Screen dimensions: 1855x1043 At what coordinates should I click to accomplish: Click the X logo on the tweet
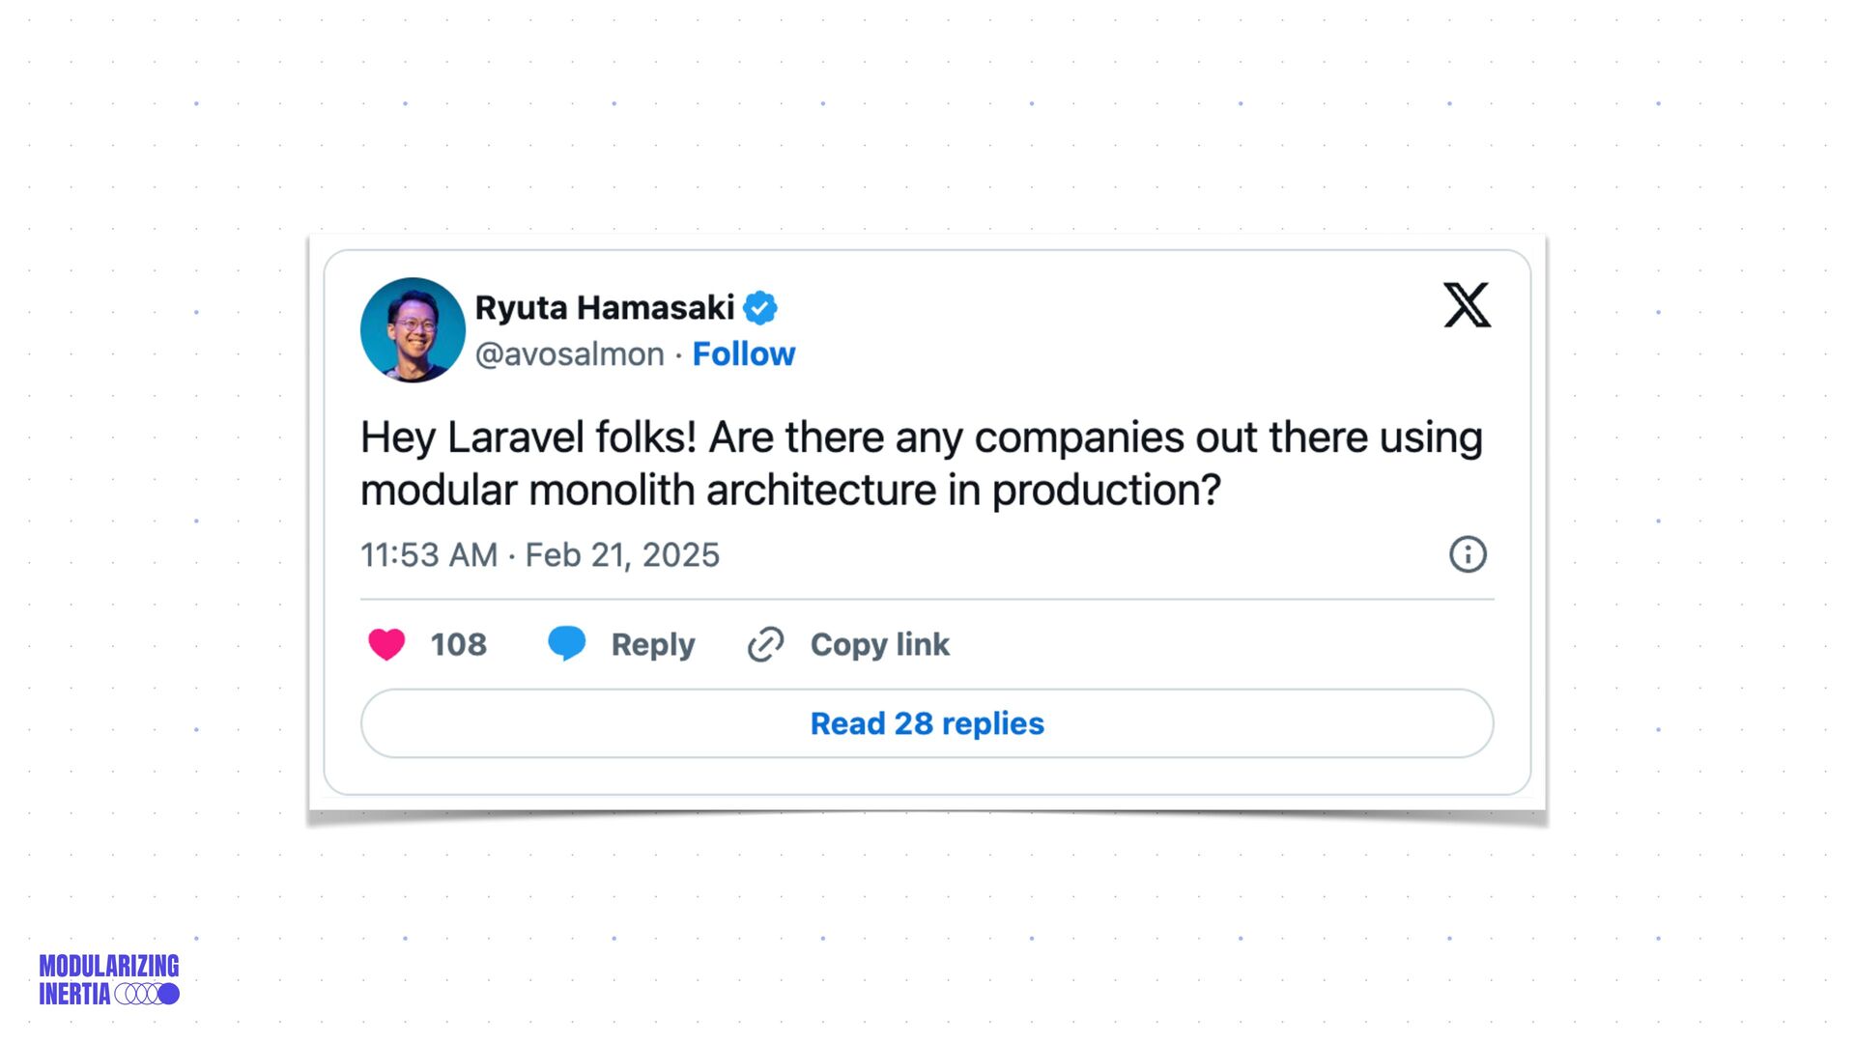[x=1467, y=305]
